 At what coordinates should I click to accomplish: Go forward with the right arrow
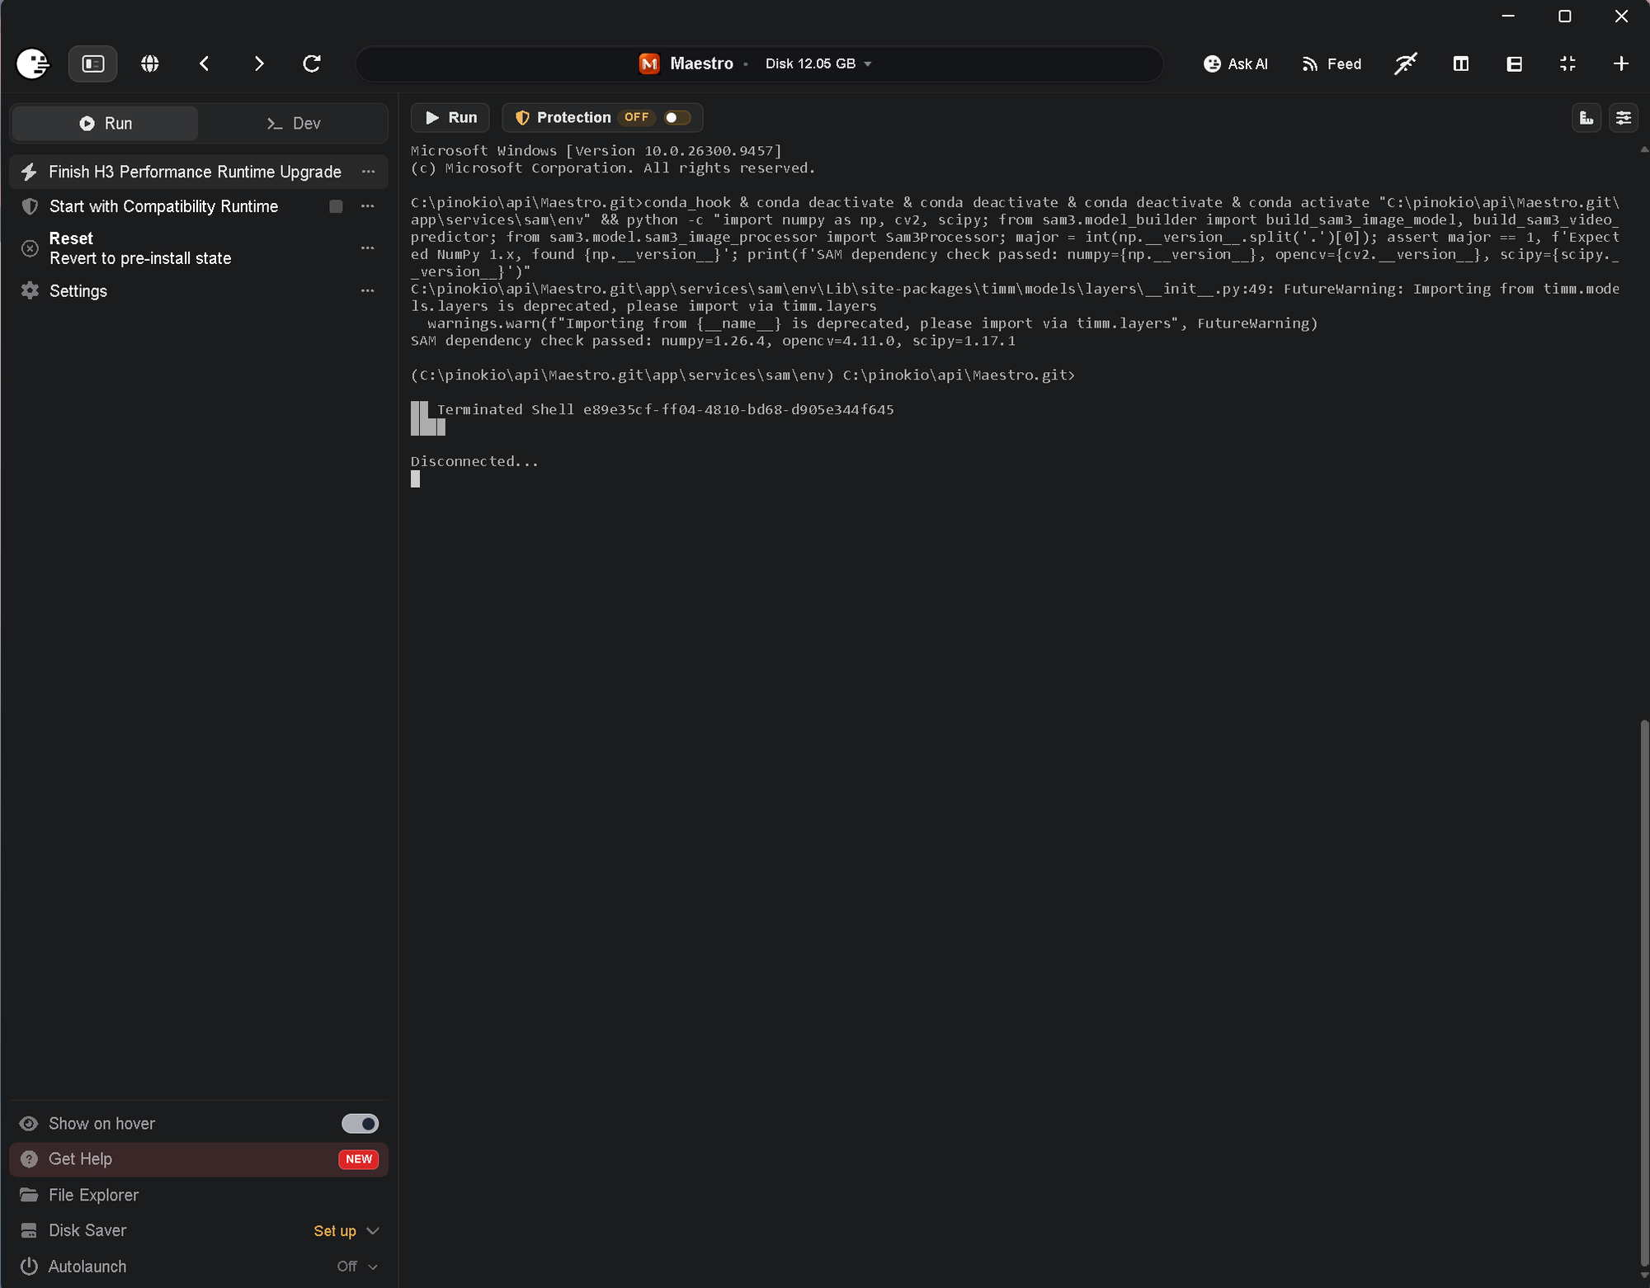[259, 64]
